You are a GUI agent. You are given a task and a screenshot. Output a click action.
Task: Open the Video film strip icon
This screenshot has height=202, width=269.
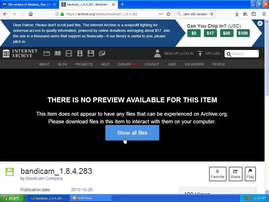tap(69, 53)
